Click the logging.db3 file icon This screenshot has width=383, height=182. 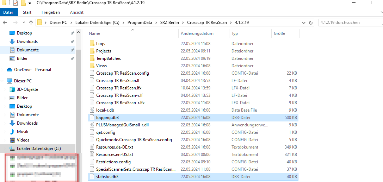tap(92, 117)
